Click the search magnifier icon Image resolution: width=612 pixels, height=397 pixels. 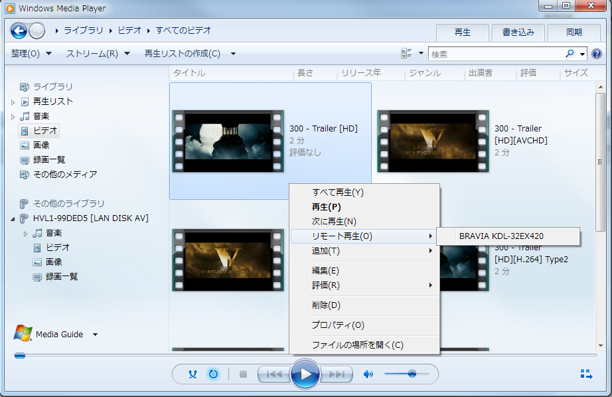[570, 54]
